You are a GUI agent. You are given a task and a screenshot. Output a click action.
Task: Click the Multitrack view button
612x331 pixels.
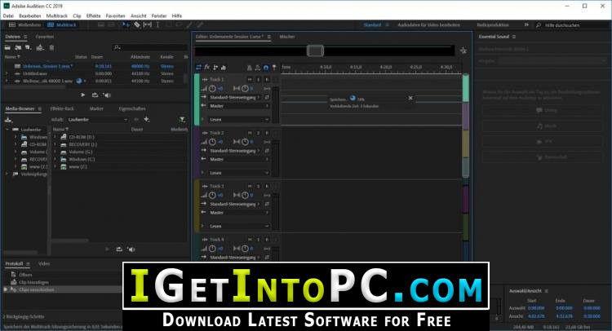(63, 25)
